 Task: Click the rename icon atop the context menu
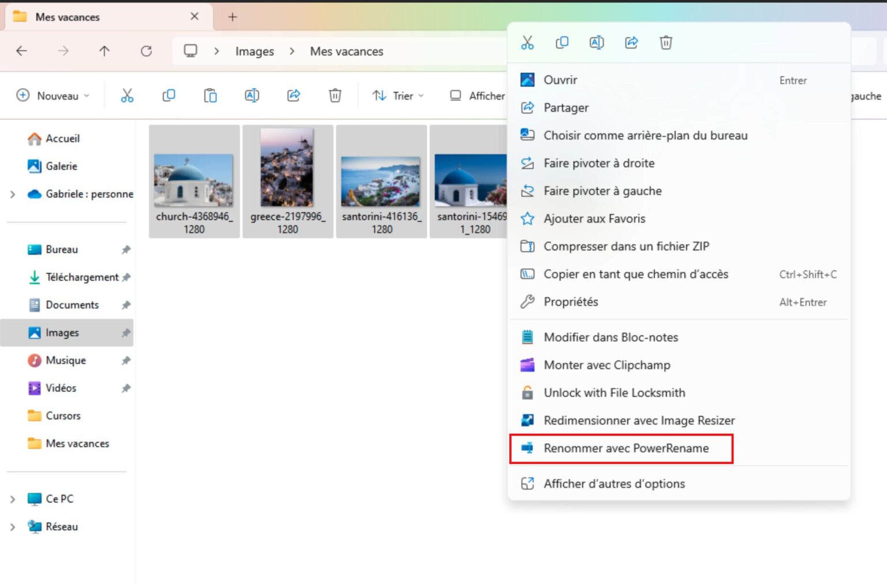point(597,42)
